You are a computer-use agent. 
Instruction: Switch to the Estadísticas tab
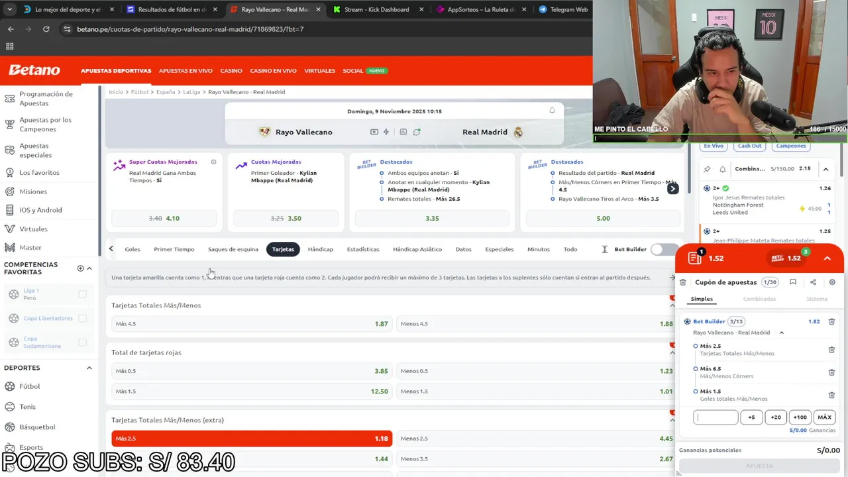click(363, 249)
